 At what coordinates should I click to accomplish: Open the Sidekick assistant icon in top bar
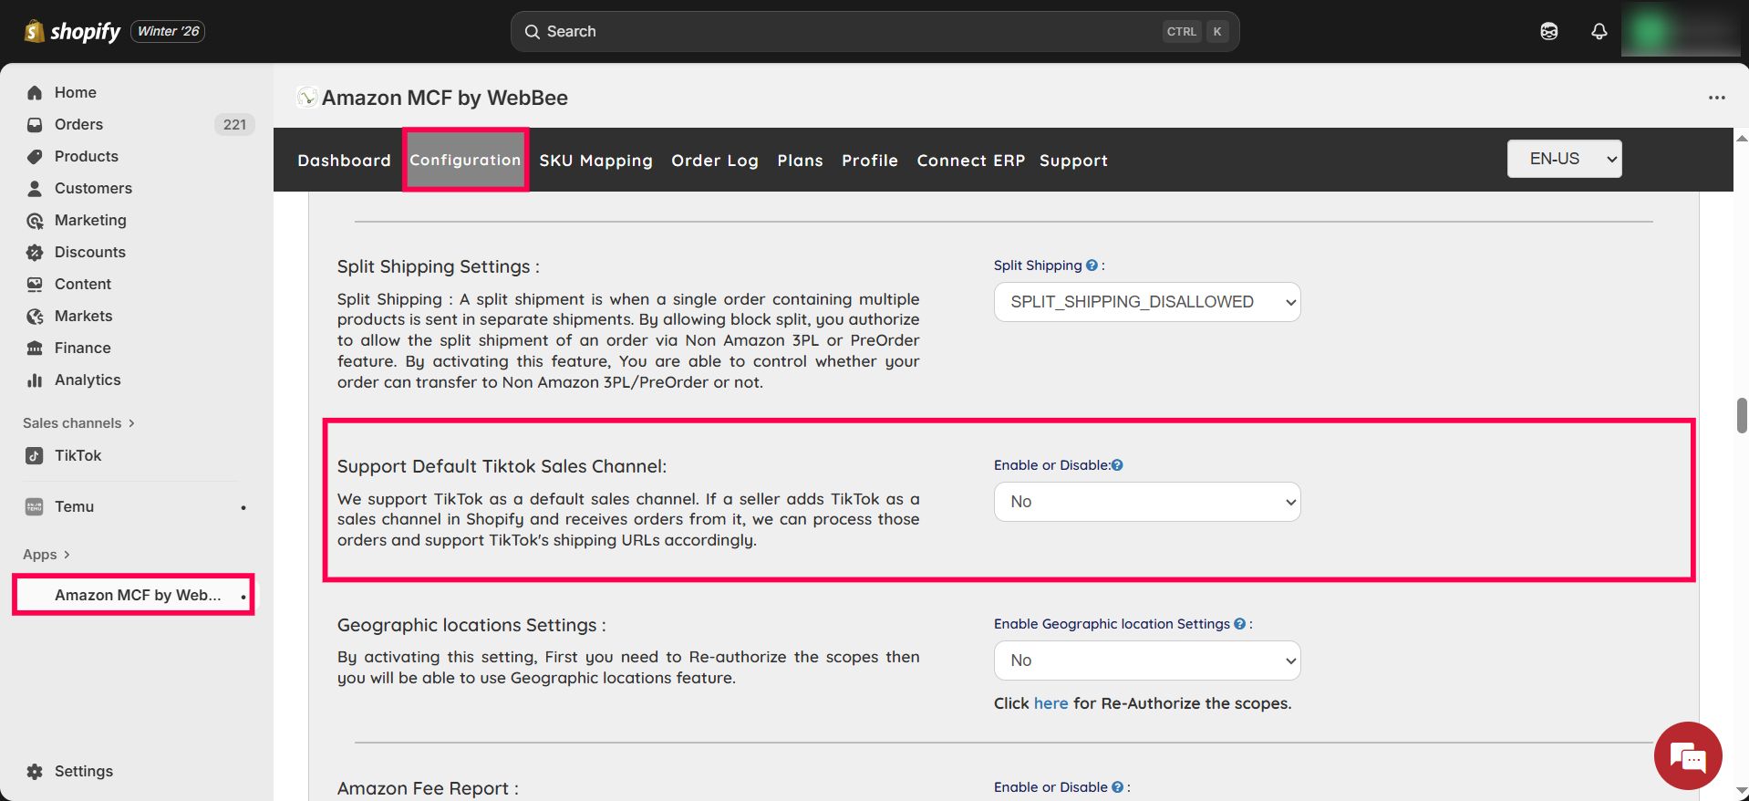pyautogui.click(x=1548, y=31)
